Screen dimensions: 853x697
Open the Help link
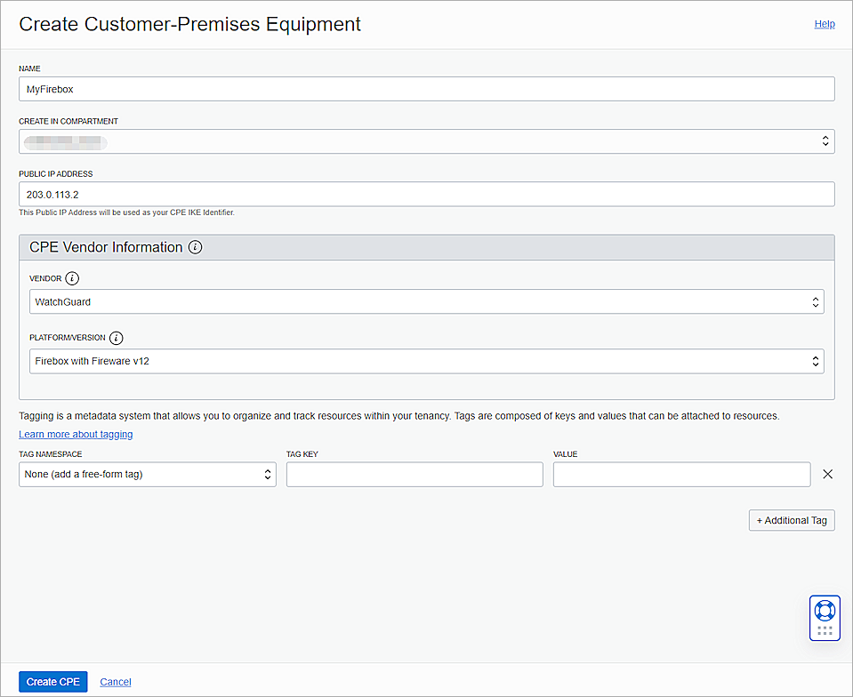824,24
